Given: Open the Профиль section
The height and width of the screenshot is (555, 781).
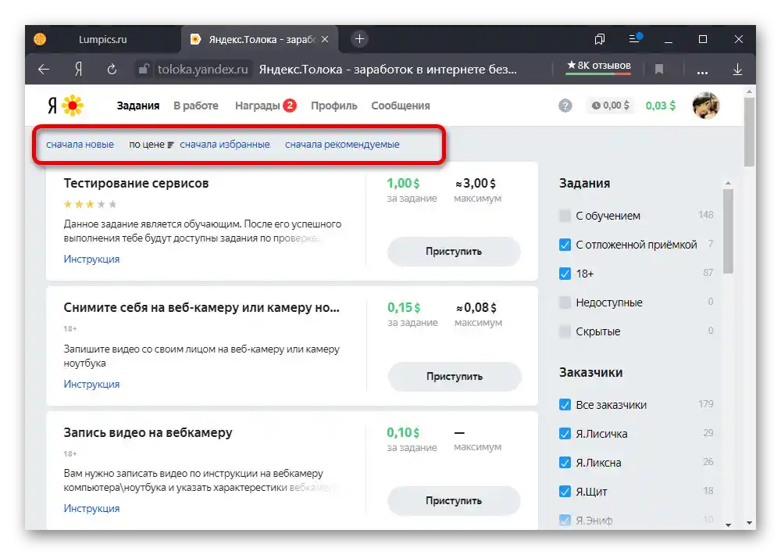Looking at the screenshot, I should 334,106.
